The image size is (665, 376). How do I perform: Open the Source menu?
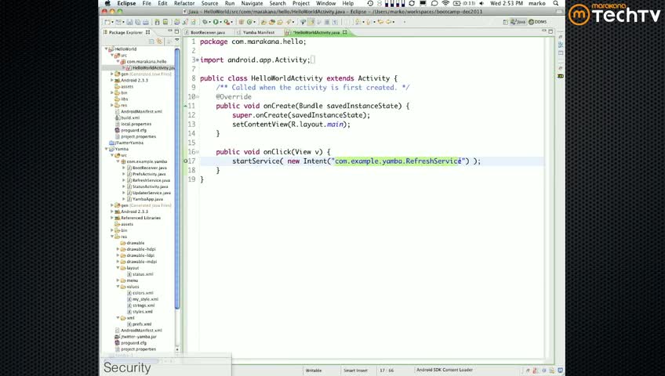point(209,3)
